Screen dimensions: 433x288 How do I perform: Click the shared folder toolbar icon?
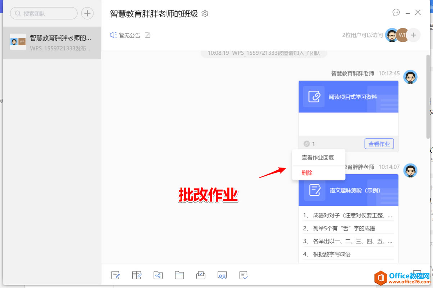[158, 275]
